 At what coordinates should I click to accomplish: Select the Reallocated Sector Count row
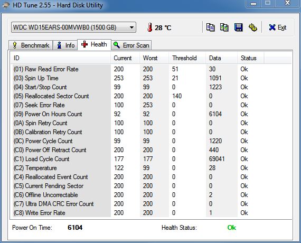point(151,96)
